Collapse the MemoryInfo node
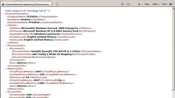This screenshot has height=98, width=175. 5,69
